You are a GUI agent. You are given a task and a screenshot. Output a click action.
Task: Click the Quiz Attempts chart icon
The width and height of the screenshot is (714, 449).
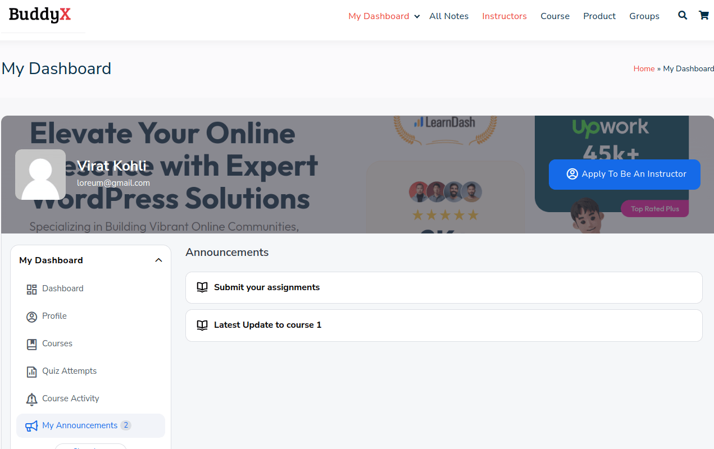pyautogui.click(x=31, y=372)
